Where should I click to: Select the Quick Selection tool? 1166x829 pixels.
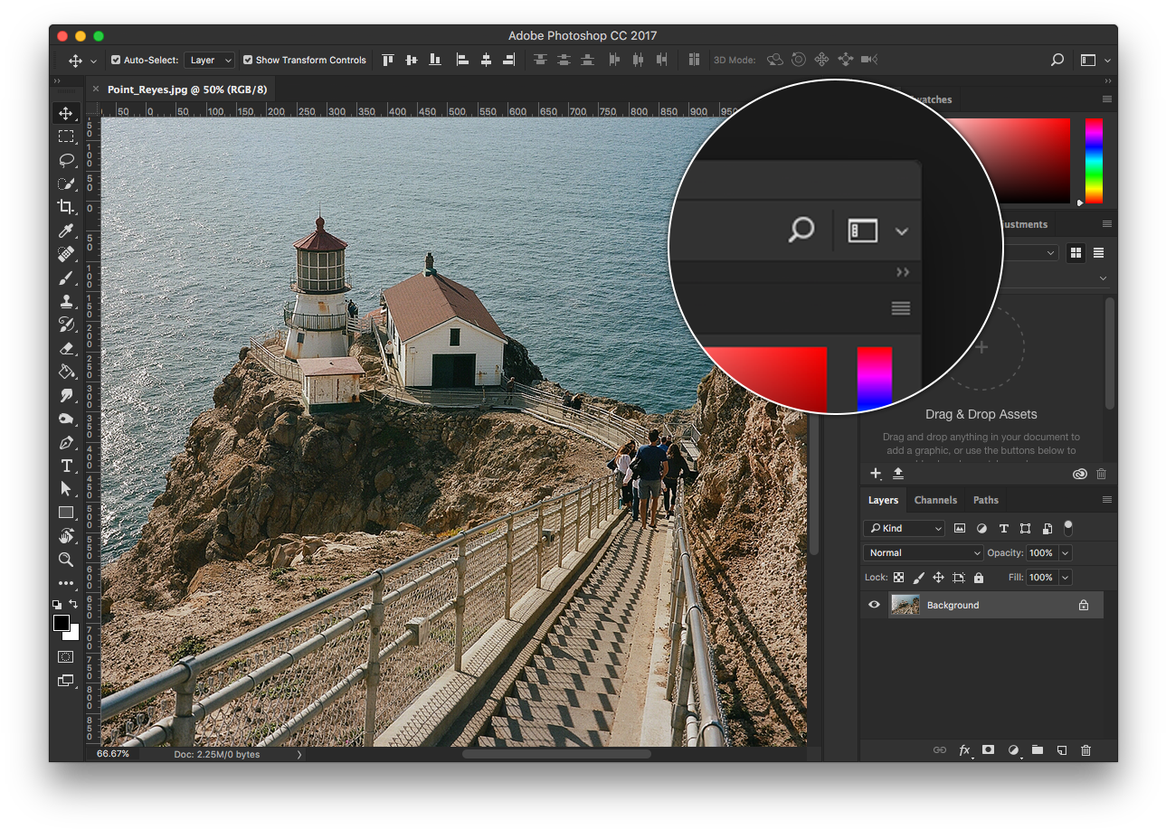pos(66,184)
